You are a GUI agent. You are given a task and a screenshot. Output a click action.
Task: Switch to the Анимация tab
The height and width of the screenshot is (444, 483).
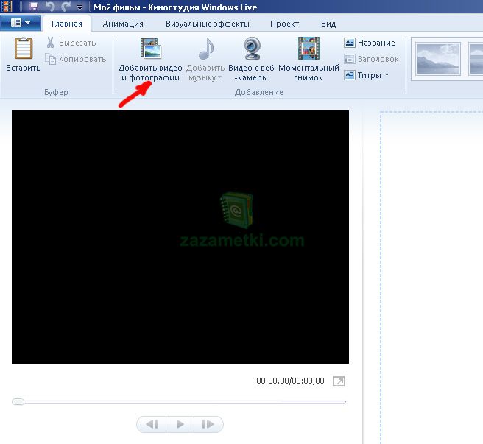[x=123, y=24]
